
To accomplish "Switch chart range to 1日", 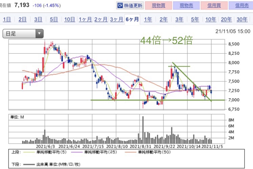I will pos(7,20).
